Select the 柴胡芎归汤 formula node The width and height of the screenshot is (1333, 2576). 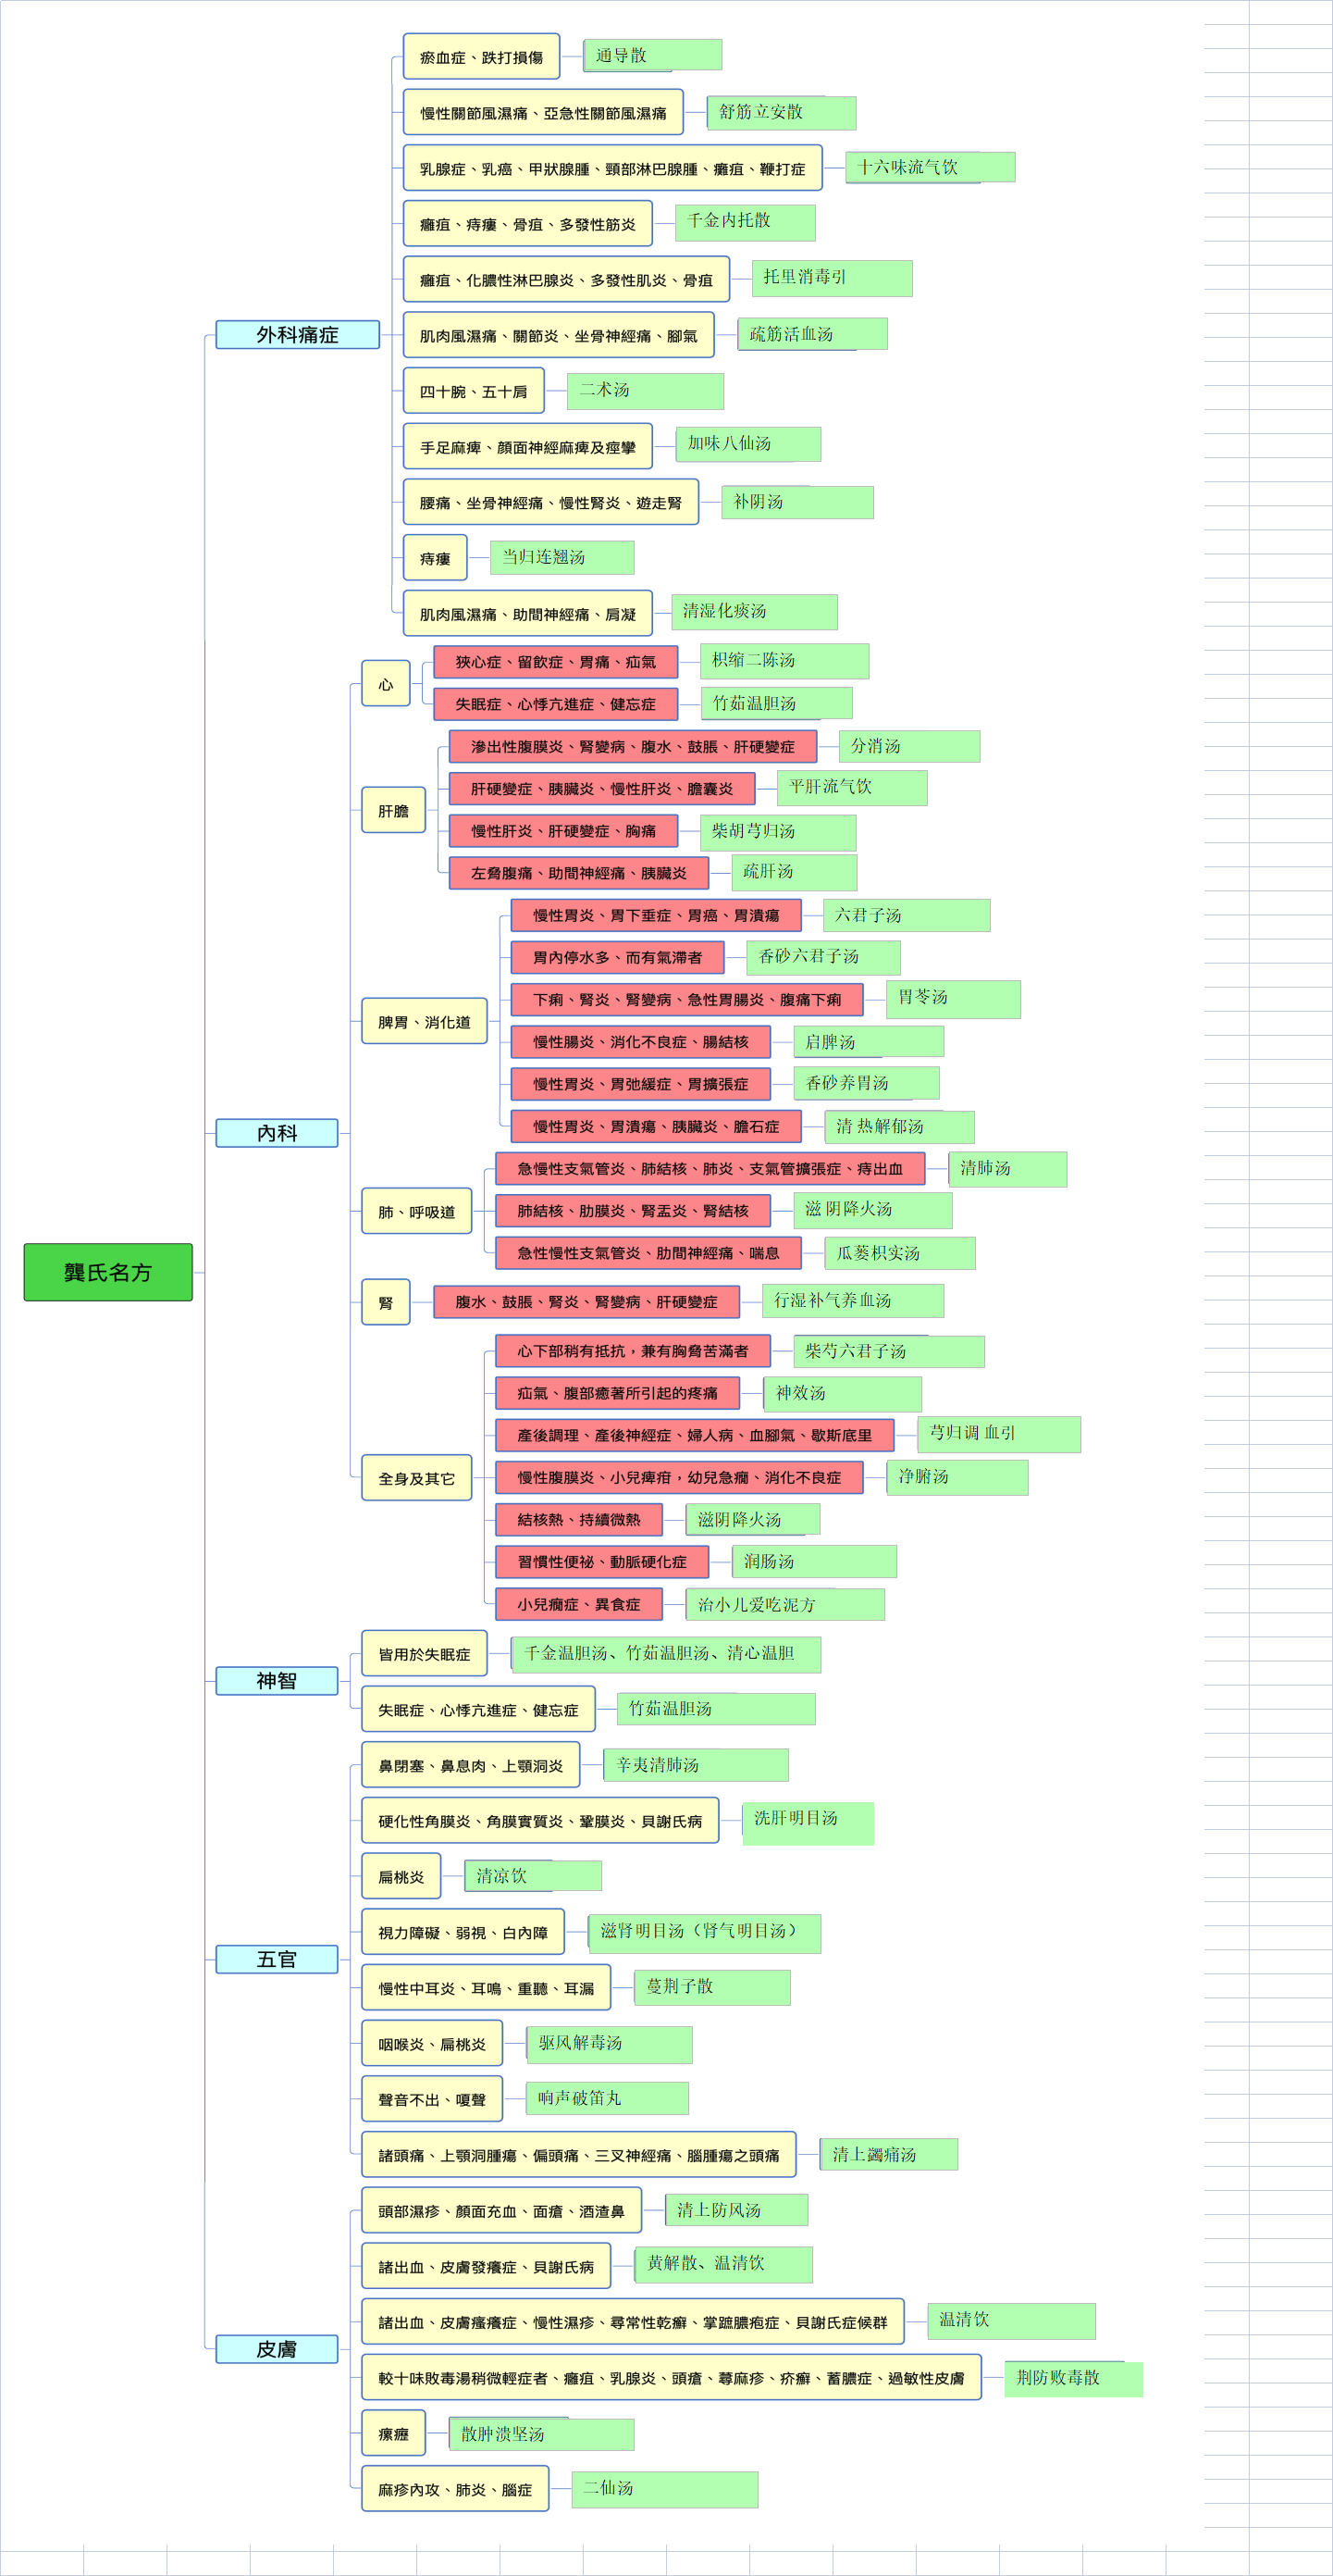point(778,832)
